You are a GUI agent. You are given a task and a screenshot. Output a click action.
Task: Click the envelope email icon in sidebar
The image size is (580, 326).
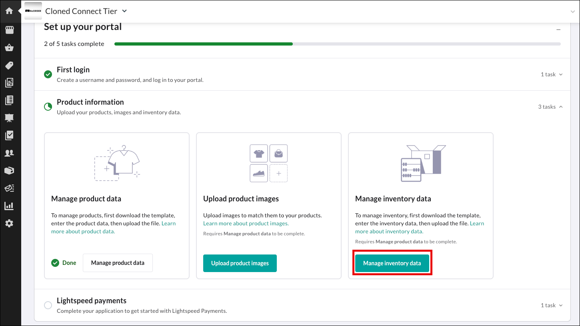tap(9, 188)
